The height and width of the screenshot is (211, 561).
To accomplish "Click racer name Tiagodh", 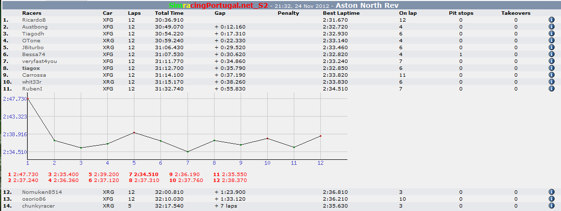I will pos(33,33).
